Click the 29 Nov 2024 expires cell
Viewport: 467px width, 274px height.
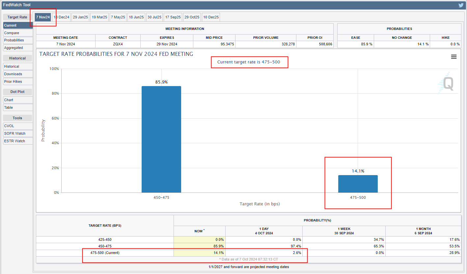coord(167,44)
